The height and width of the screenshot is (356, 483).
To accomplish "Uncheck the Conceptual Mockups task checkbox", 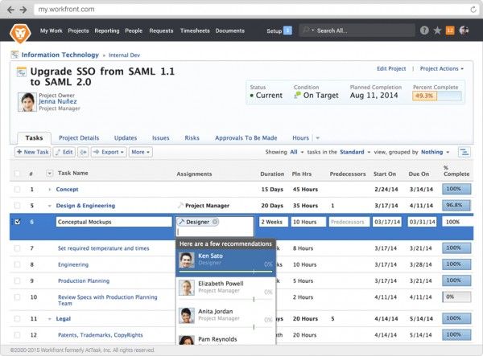I will 17,221.
